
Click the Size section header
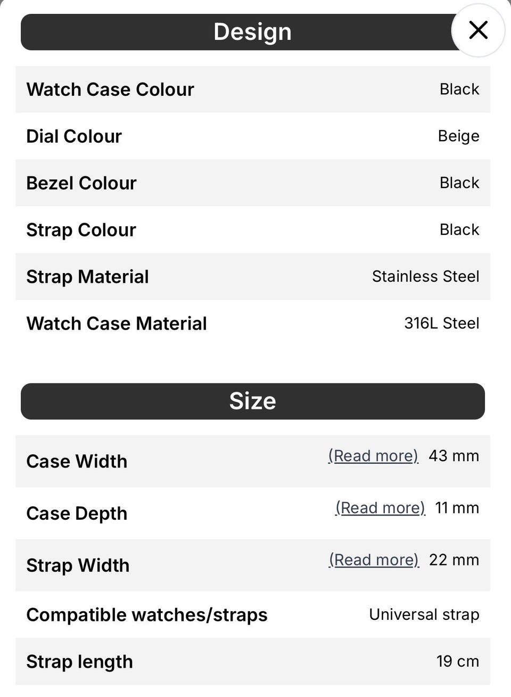(x=252, y=401)
